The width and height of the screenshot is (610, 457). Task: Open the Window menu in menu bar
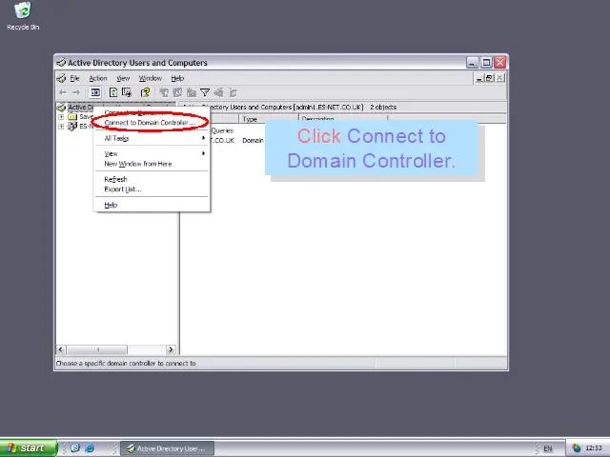click(x=150, y=78)
